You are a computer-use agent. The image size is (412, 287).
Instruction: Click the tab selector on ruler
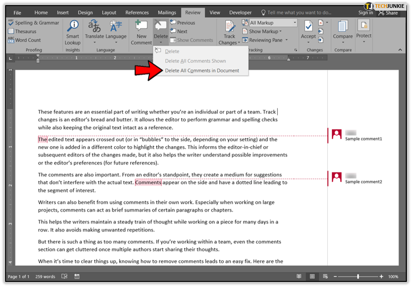10,58
